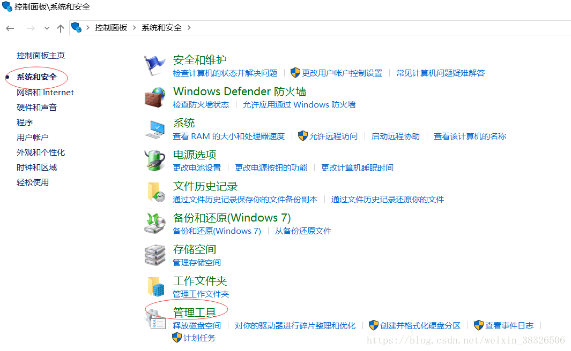The height and width of the screenshot is (351, 571).
Task: Click 查看事件日志 link
Action: pos(509,325)
